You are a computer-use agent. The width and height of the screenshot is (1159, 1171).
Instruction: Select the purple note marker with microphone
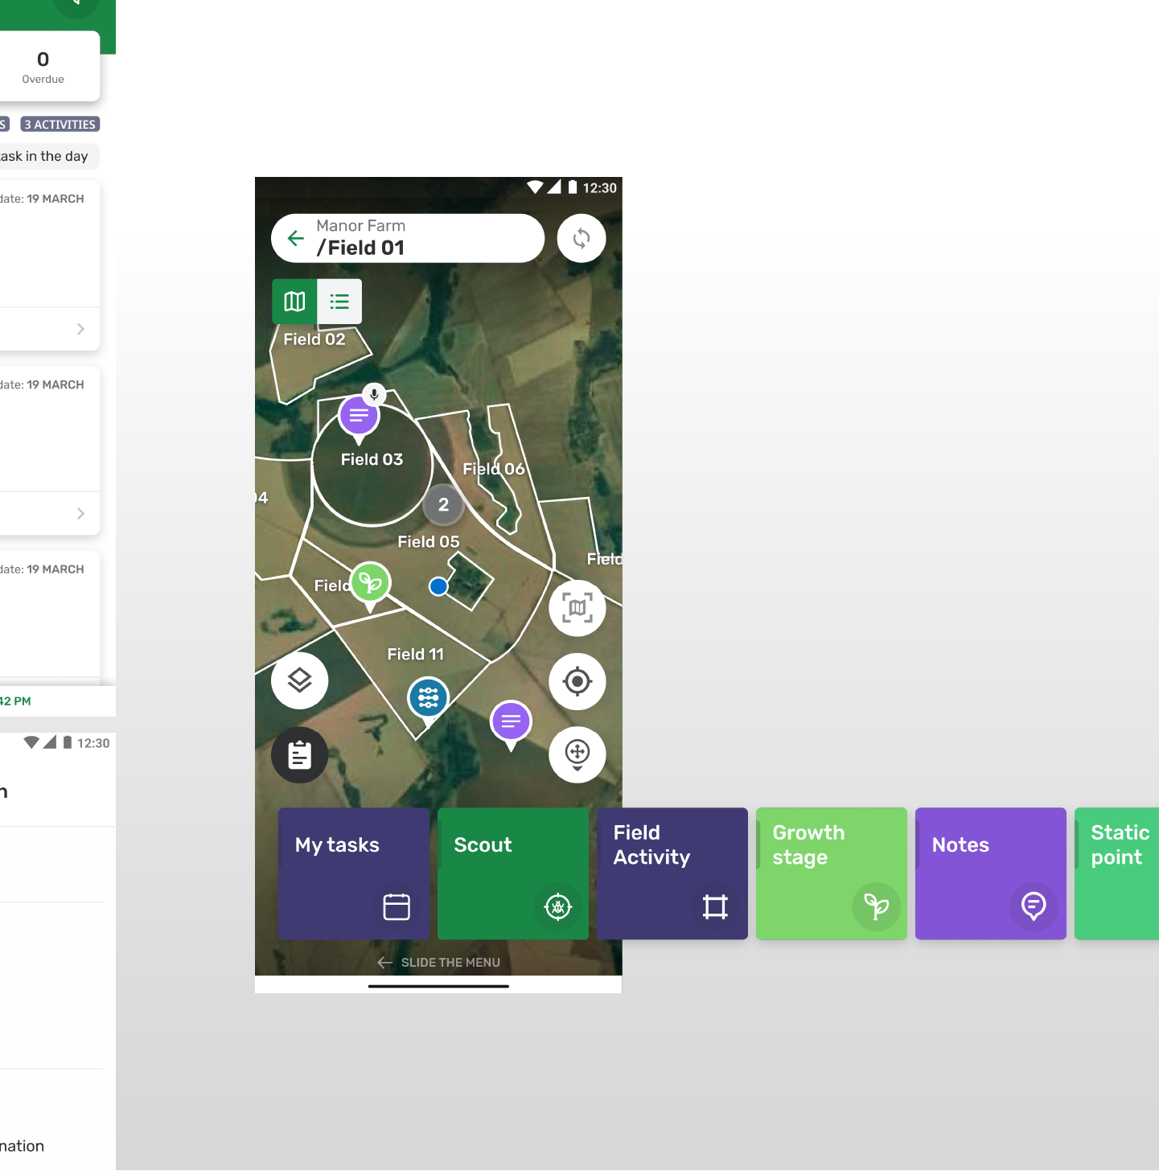pyautogui.click(x=360, y=416)
